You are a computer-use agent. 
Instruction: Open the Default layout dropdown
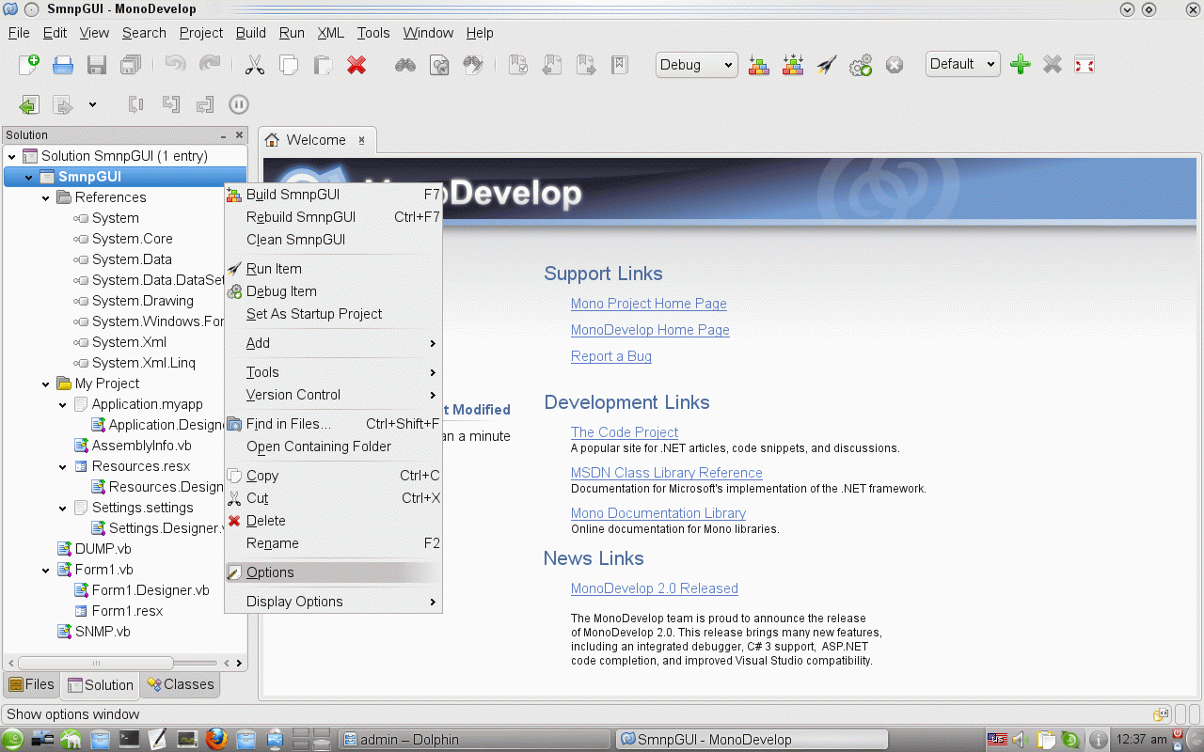963,65
